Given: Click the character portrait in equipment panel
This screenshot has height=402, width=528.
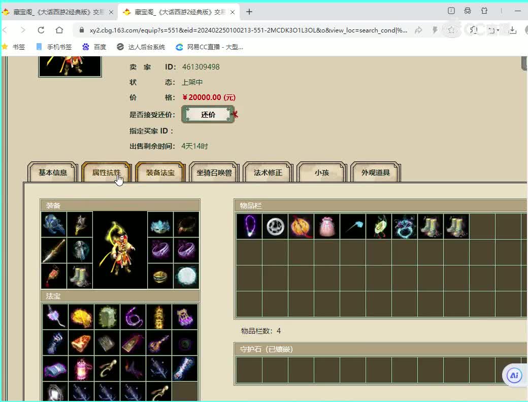Looking at the screenshot, I should (x=120, y=250).
